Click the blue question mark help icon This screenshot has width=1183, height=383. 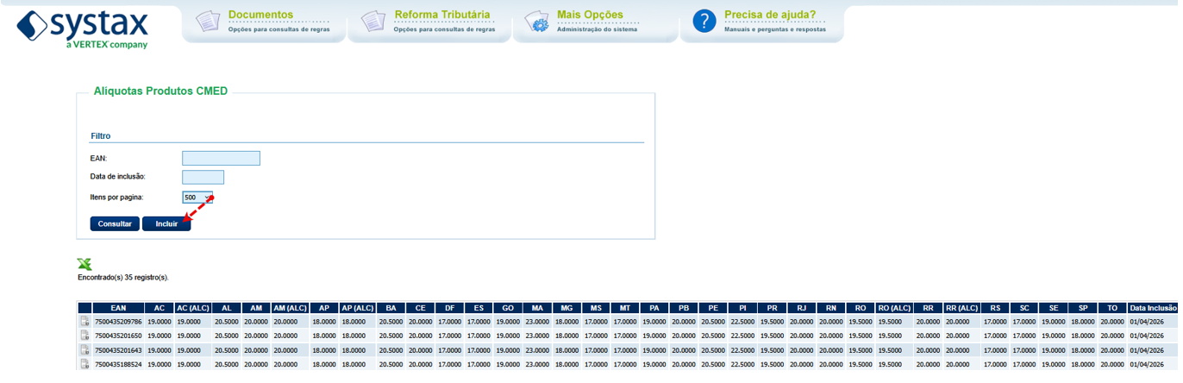click(x=704, y=22)
